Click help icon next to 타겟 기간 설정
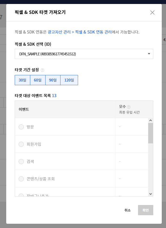The width and height of the screenshot is (166, 228). click(42, 70)
